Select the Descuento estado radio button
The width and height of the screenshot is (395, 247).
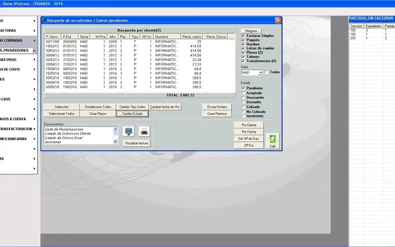(243, 98)
